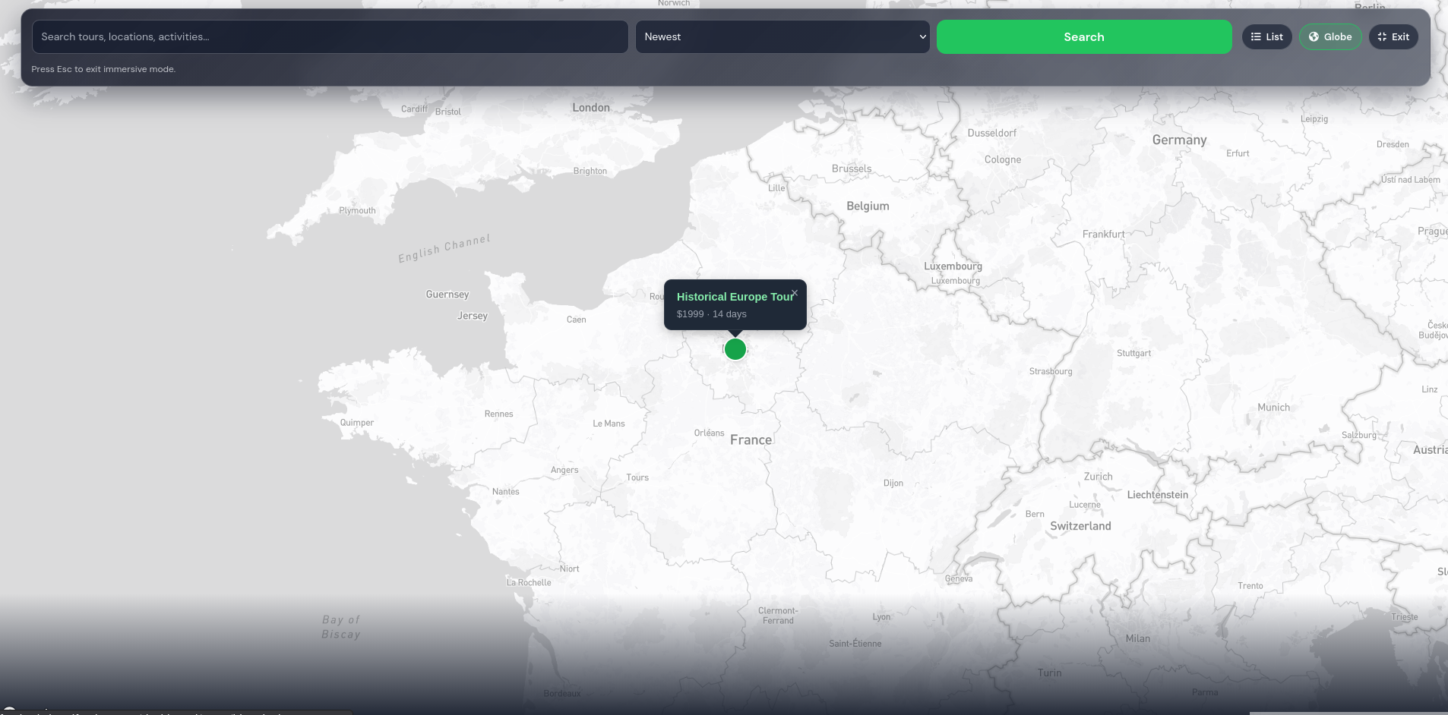The image size is (1448, 715).
Task: Close the Historical Europe Tour popup
Action: coord(795,293)
